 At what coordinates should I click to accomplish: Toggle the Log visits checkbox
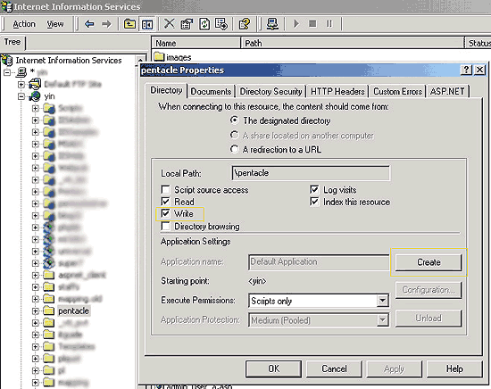314,189
